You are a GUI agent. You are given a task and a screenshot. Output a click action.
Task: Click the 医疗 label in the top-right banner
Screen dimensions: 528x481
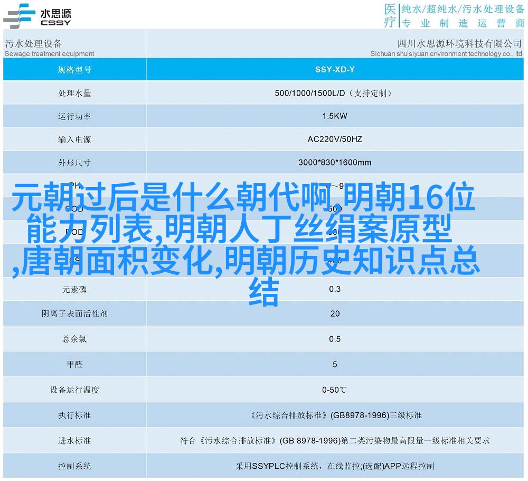point(390,15)
